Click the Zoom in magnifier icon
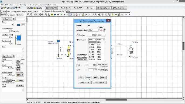Screen dimensions: 185x104 point(31,15)
